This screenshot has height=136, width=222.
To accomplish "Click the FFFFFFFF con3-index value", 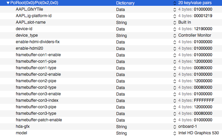I will (204, 100).
